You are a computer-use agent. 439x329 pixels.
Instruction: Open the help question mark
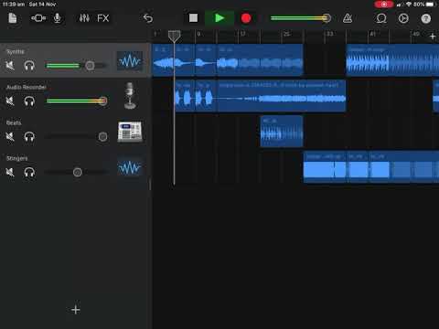pos(425,19)
